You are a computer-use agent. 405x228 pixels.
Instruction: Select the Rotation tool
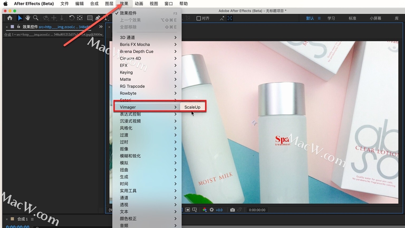[x=71, y=18]
